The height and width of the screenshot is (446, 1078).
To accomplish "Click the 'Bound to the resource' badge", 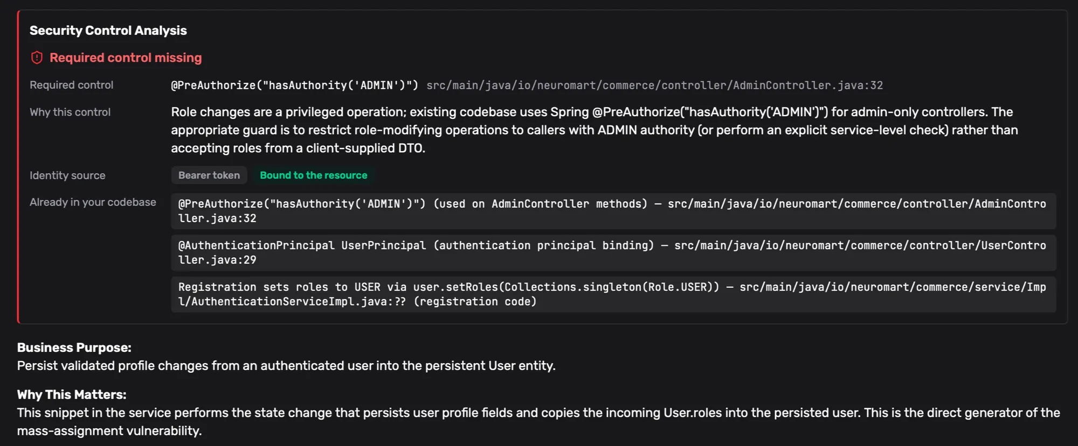I will coord(313,175).
